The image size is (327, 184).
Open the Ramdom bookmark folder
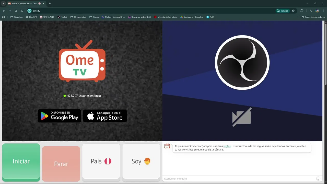coord(16,17)
